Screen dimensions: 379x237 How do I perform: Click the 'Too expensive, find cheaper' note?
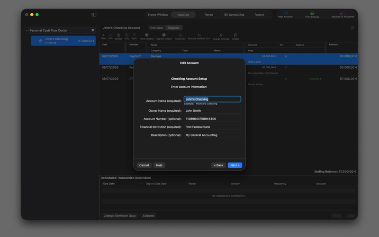(x=263, y=73)
